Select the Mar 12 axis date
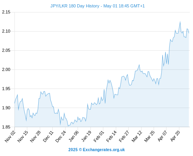The height and width of the screenshot is (156, 193). (x=137, y=136)
